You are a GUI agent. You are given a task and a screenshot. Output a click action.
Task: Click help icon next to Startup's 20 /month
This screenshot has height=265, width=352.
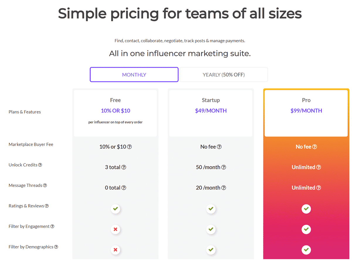click(x=224, y=188)
